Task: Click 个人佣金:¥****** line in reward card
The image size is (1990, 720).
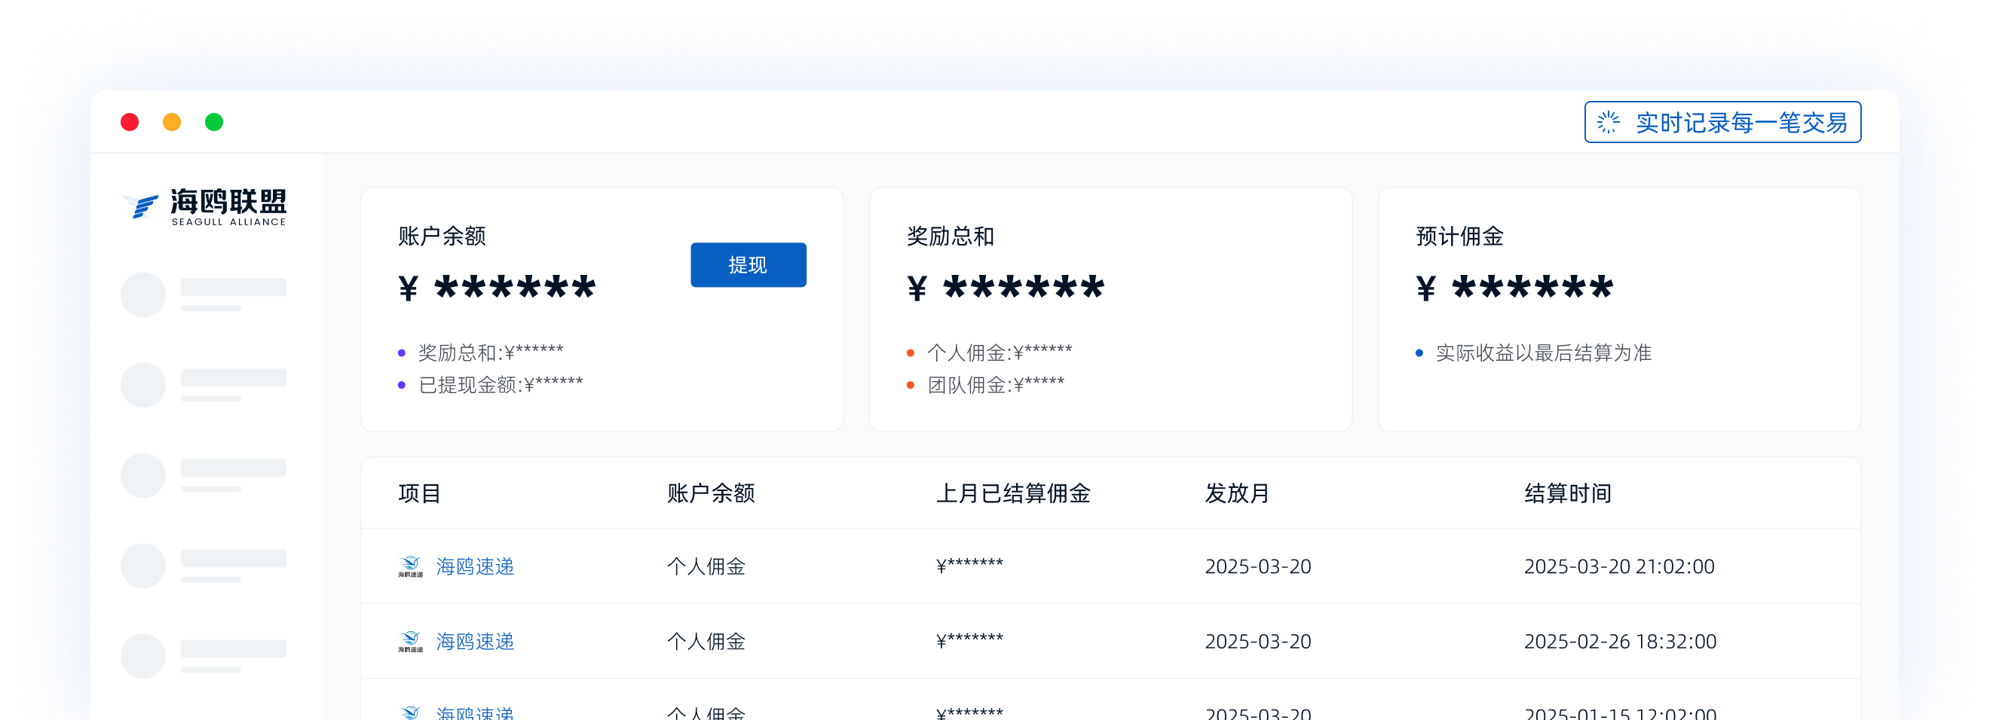Action: (x=1000, y=352)
